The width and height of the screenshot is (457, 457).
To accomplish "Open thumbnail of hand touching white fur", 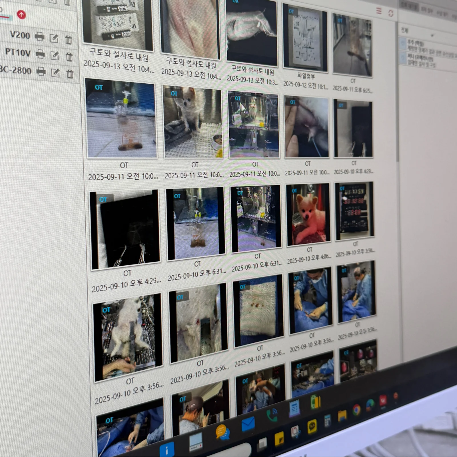I will [307, 127].
